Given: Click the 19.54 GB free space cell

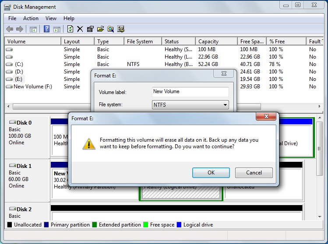Looking at the screenshot, I should click(x=250, y=79).
